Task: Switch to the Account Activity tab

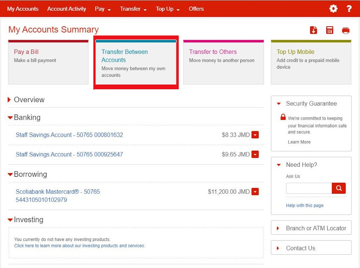Action: pyautogui.click(x=66, y=8)
